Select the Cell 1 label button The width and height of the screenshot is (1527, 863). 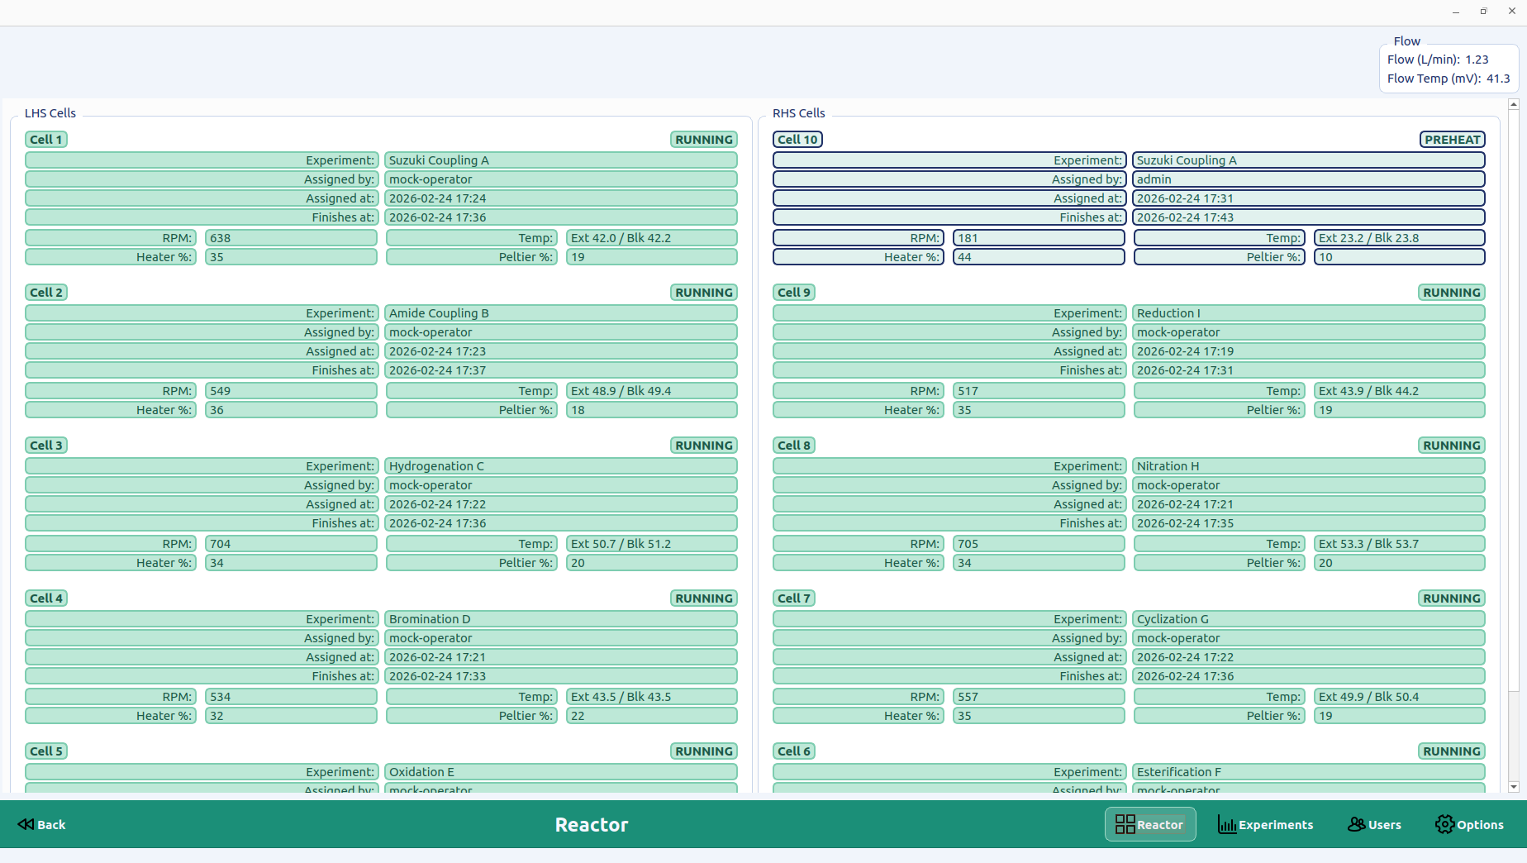coord(46,140)
